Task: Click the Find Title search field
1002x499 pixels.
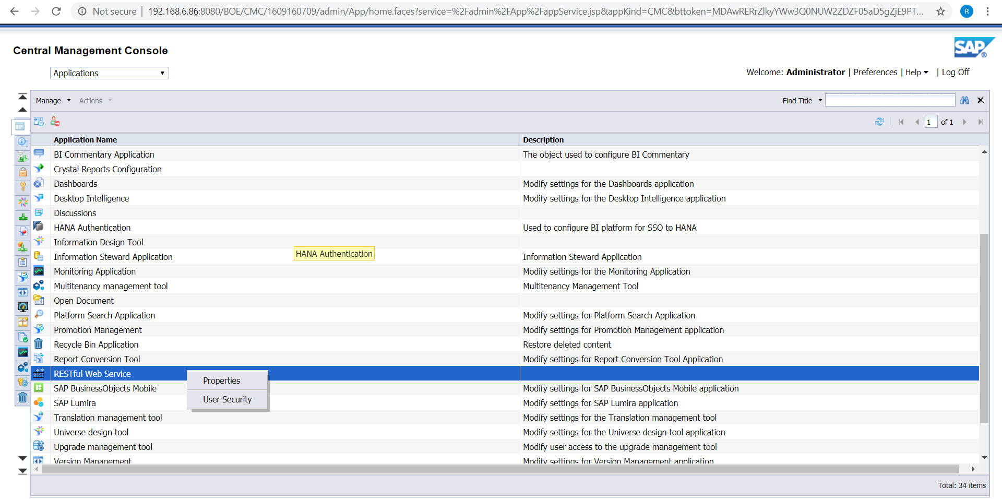Action: (x=890, y=100)
